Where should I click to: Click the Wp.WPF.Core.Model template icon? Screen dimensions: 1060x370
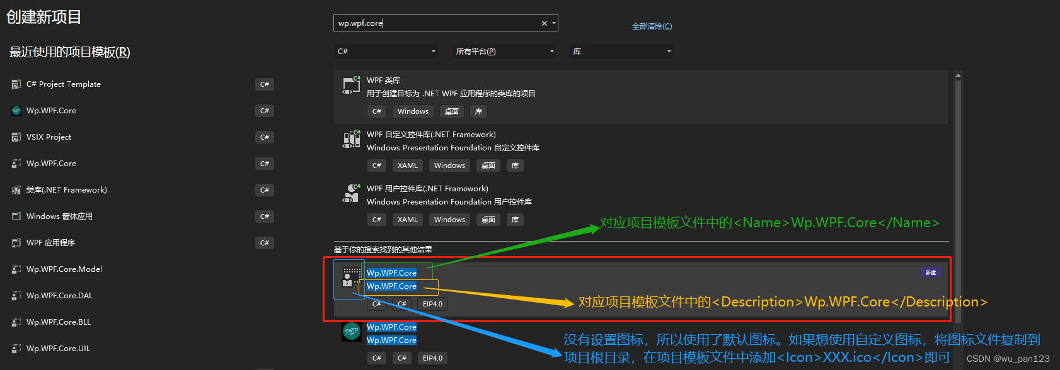click(16, 269)
